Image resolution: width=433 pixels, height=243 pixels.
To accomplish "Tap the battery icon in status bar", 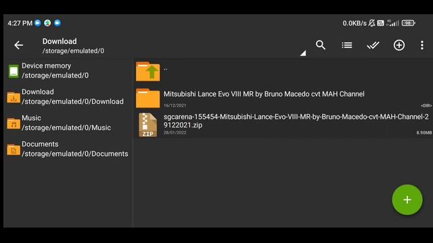I will (409, 23).
